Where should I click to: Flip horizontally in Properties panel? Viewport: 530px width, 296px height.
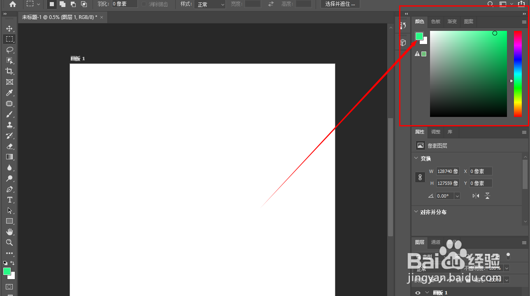(476, 196)
